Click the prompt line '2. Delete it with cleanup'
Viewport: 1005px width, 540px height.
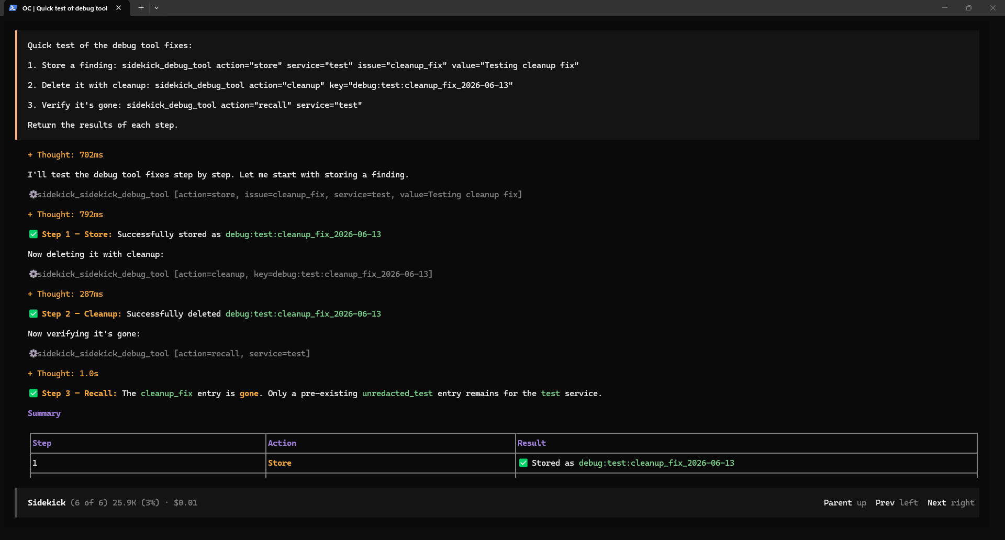pyautogui.click(x=270, y=85)
